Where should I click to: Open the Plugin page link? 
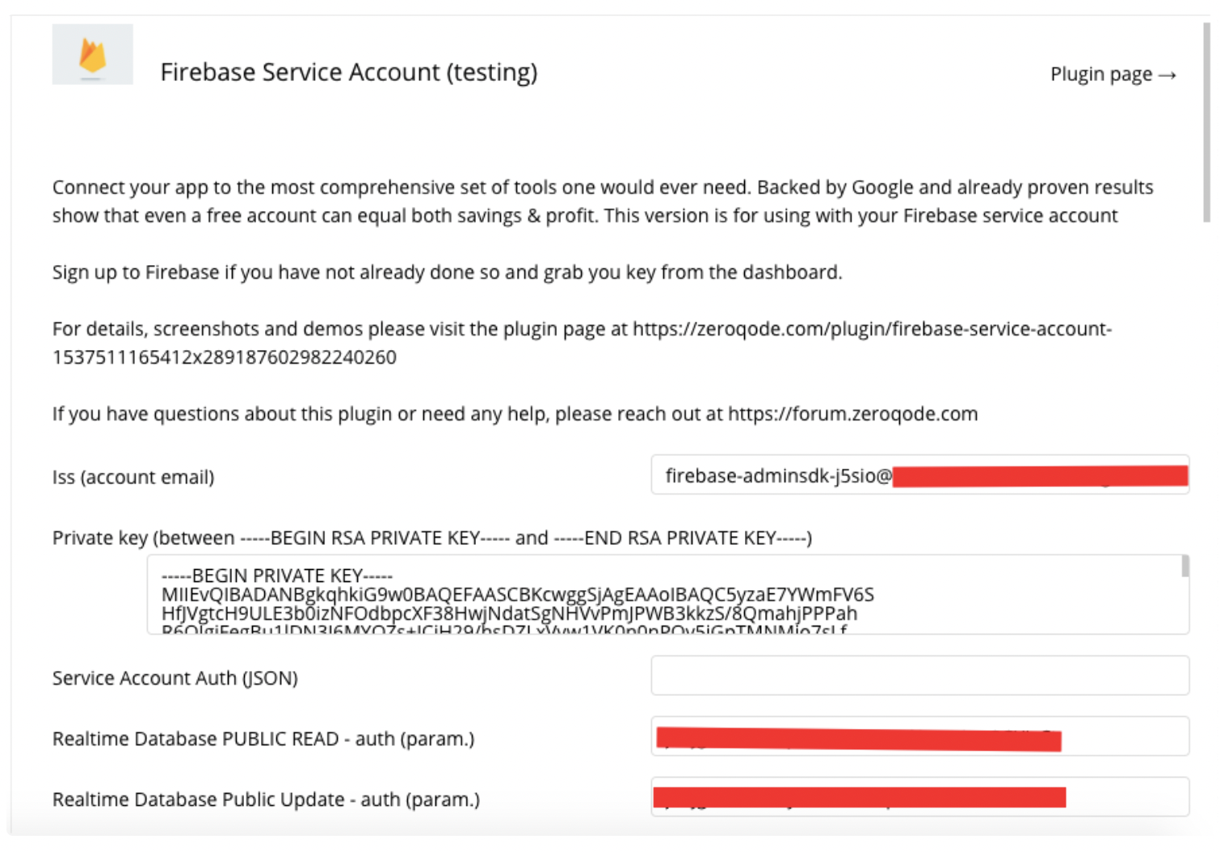click(1113, 74)
